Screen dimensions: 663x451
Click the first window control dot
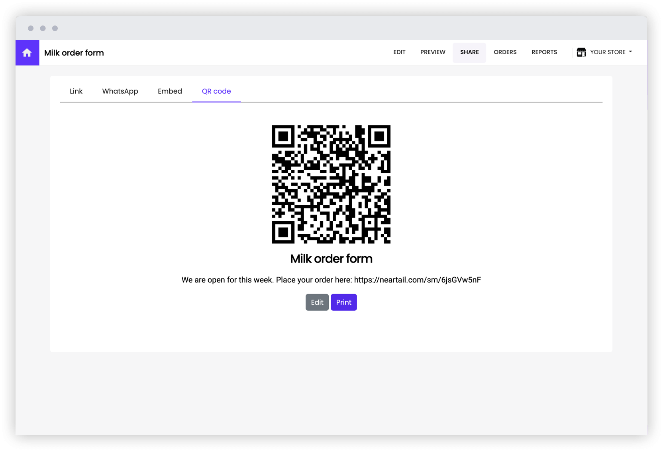click(31, 28)
